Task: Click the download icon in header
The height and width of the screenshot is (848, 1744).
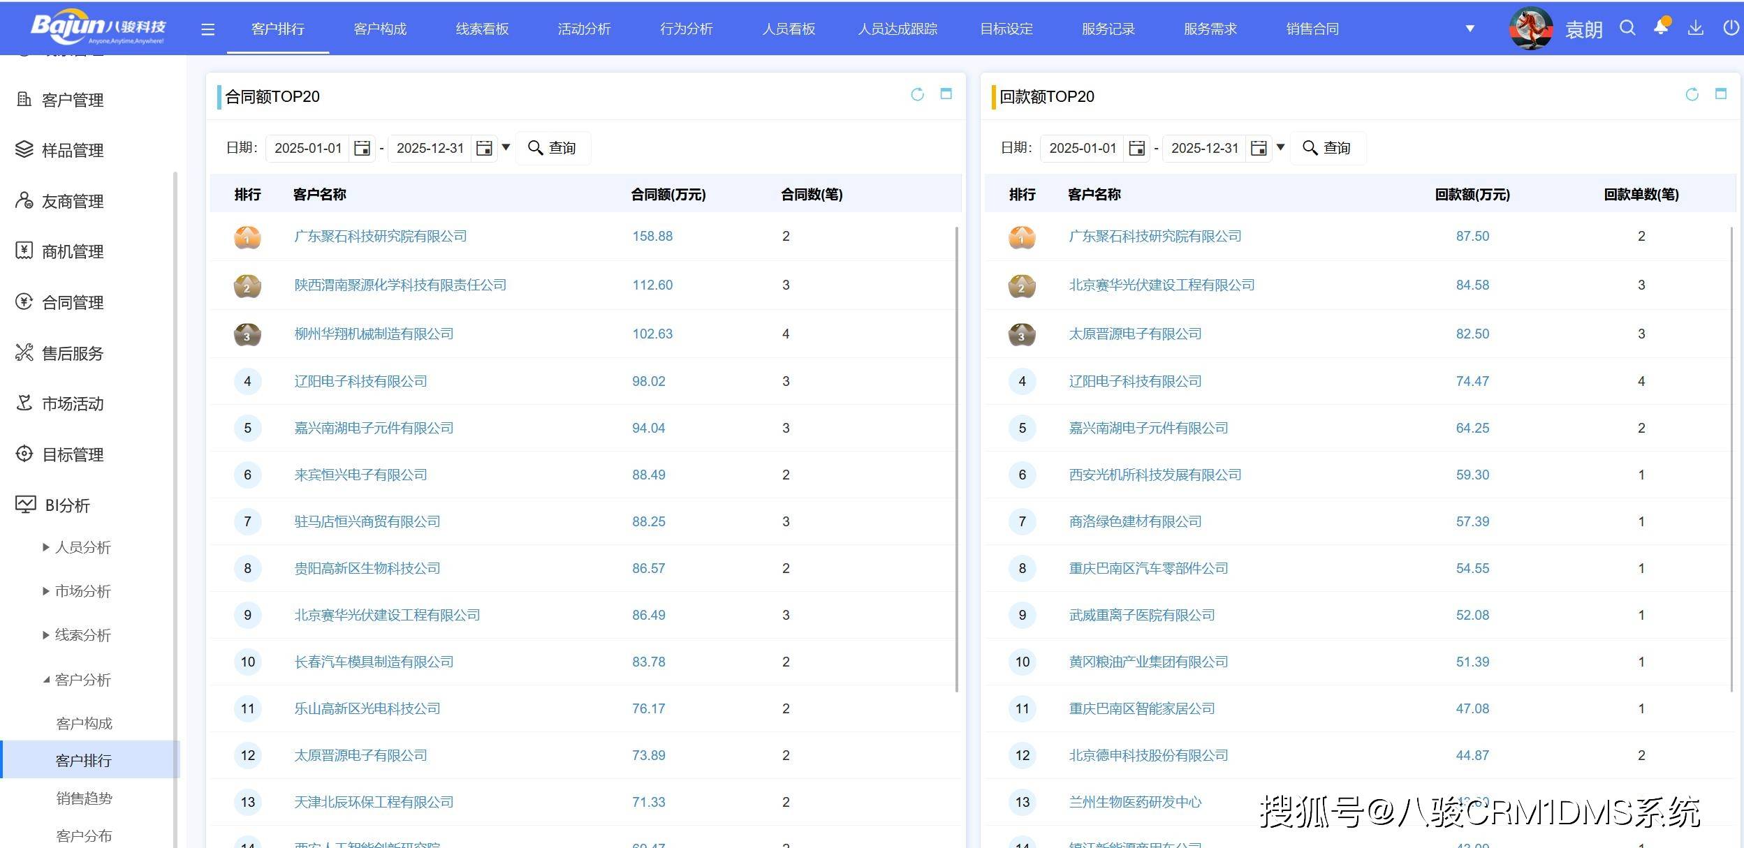Action: 1695,28
